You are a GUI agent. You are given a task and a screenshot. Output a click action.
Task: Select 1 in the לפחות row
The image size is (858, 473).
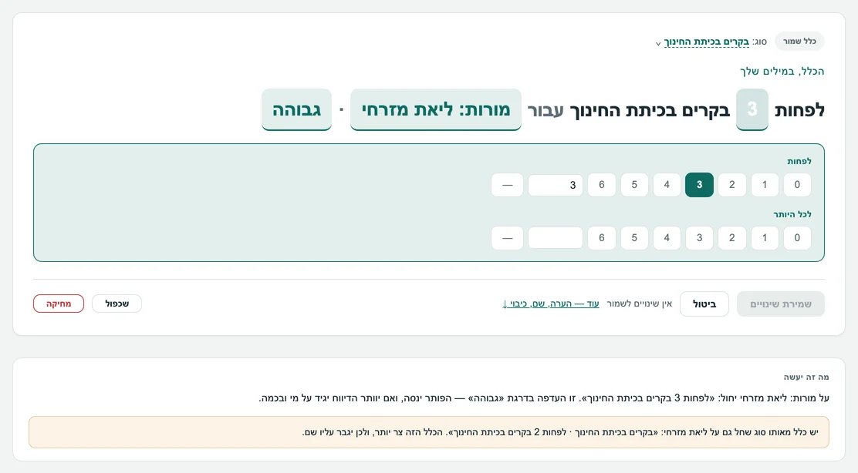tap(765, 185)
